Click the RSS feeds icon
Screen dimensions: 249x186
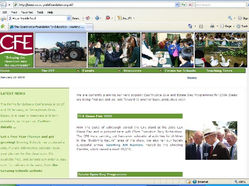(201, 27)
